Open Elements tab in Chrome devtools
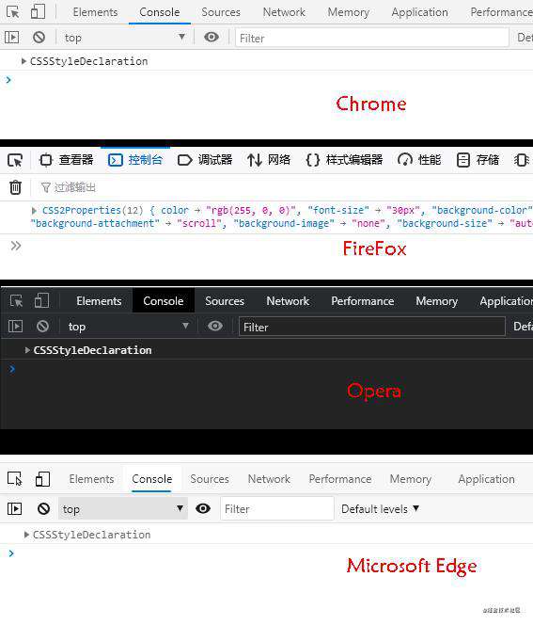 coord(96,12)
